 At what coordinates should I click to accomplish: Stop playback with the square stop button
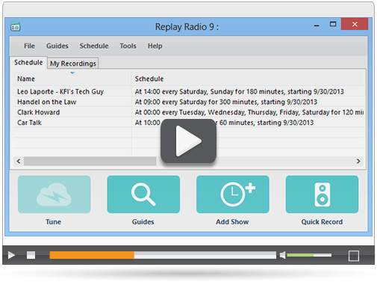coord(31,255)
